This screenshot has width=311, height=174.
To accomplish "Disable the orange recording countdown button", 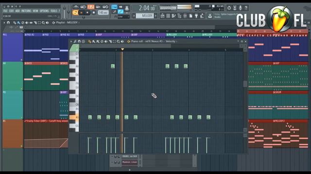I will (91, 7).
